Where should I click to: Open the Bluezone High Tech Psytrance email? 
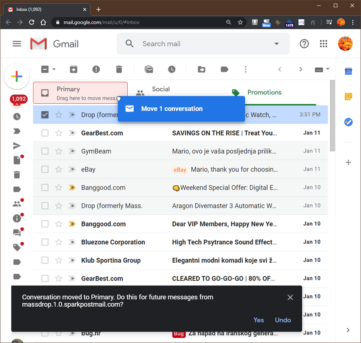180,242
